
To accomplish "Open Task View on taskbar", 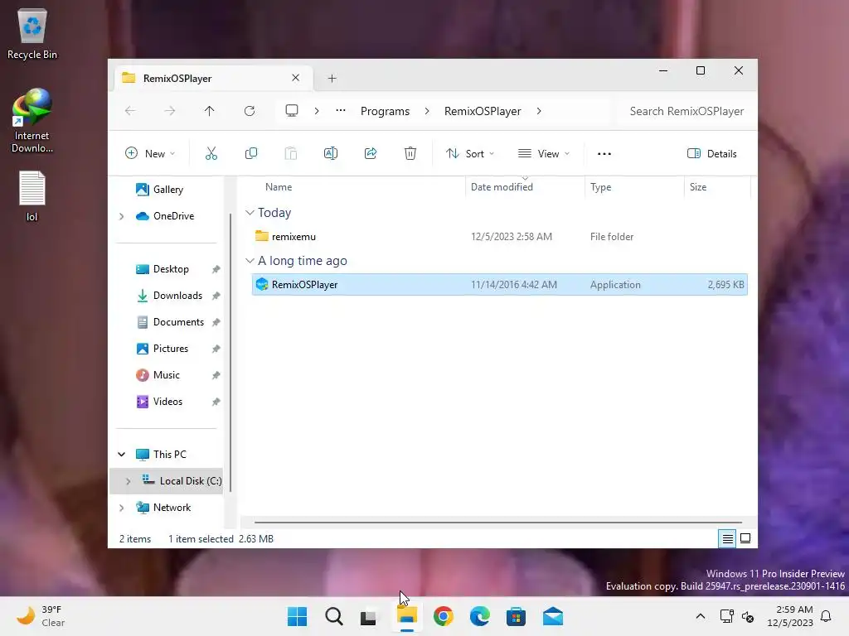I will (x=369, y=616).
